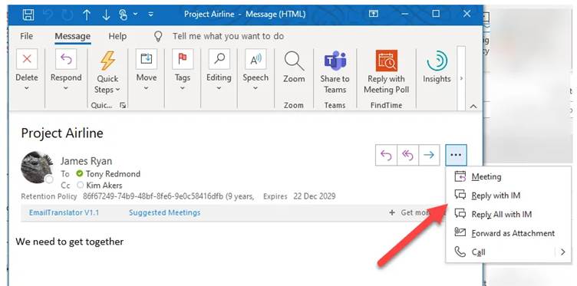The image size is (577, 286).
Task: Click the Forward arrow button in message header
Action: 429,155
